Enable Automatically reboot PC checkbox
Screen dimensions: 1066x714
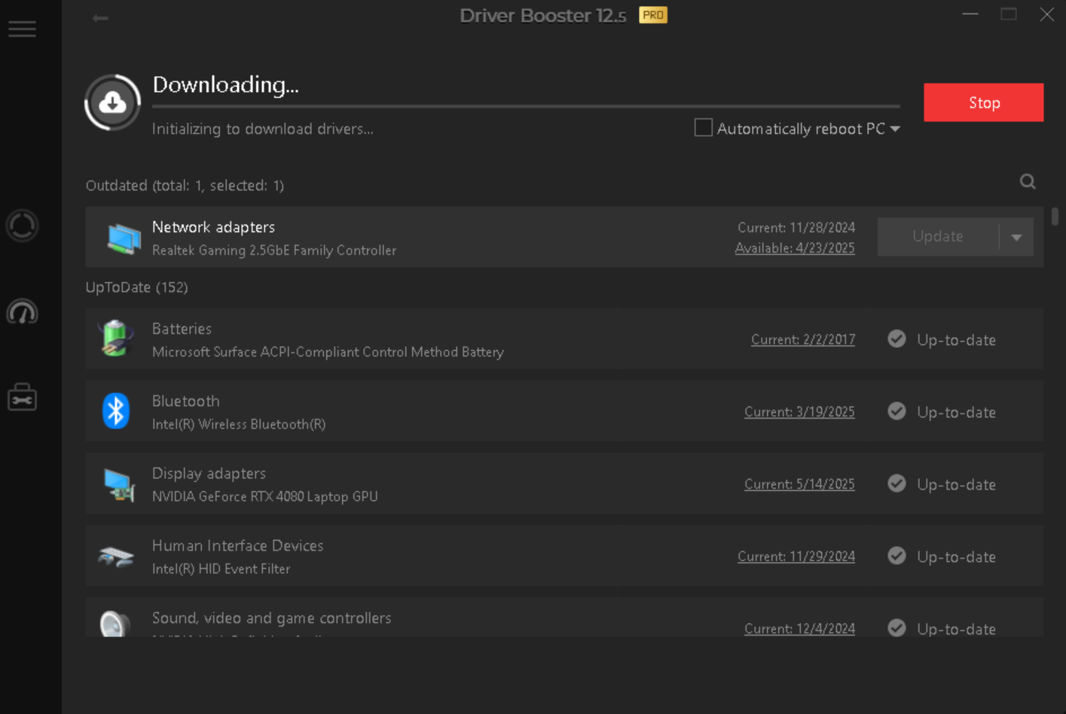(x=703, y=128)
